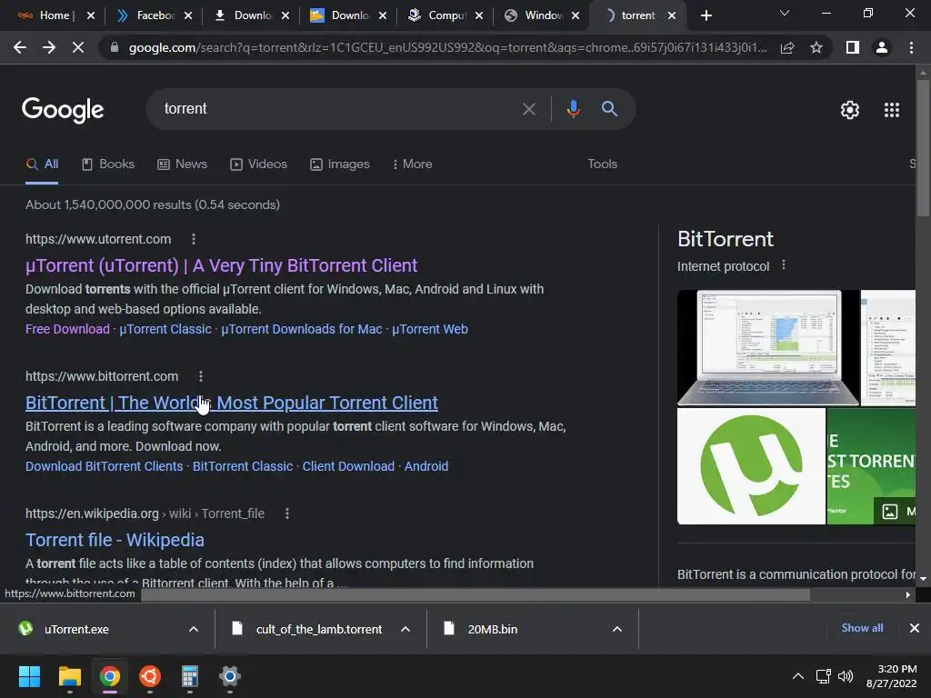Open the µTorrent logo thumbnail image
The width and height of the screenshot is (931, 698).
(x=751, y=466)
